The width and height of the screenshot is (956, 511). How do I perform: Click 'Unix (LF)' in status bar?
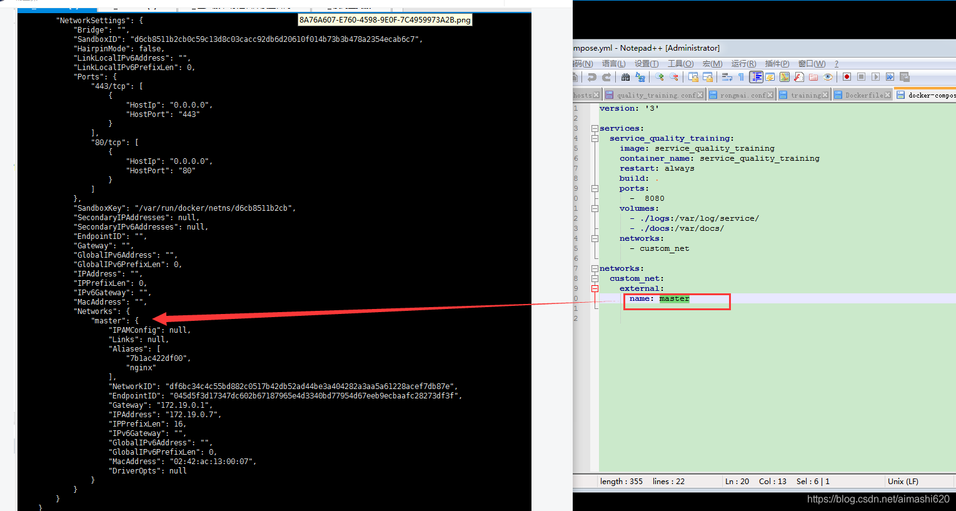(903, 481)
